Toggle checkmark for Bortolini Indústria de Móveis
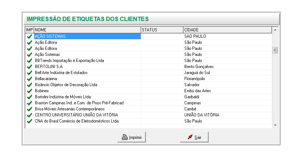This screenshot has width=303, height=157. tap(30, 97)
